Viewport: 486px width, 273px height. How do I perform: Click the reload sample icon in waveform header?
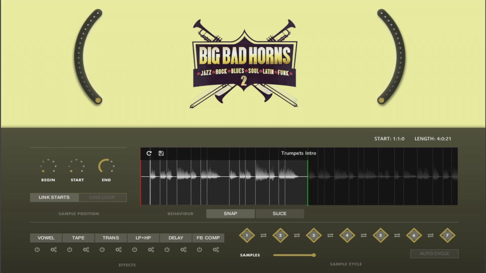[149, 153]
